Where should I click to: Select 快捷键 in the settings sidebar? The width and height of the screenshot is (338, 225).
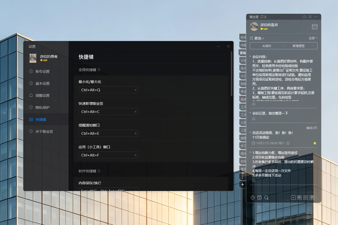46,119
